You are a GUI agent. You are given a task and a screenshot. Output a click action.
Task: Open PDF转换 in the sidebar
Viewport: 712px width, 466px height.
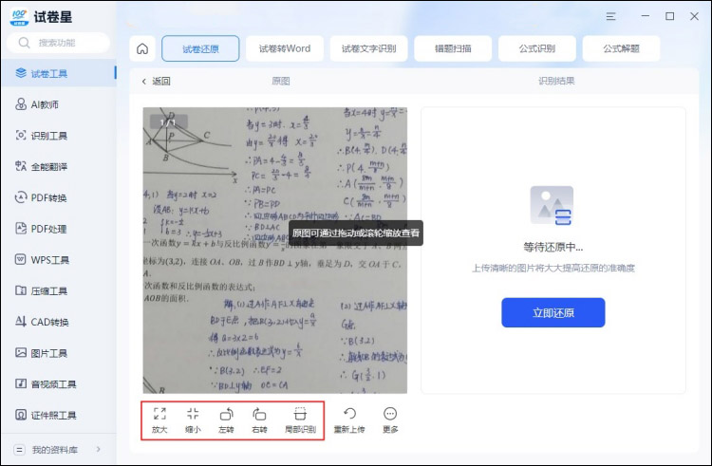point(59,197)
